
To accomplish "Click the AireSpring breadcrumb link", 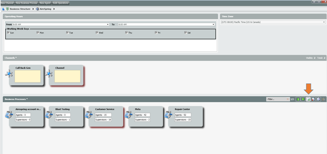I will click(46, 9).
